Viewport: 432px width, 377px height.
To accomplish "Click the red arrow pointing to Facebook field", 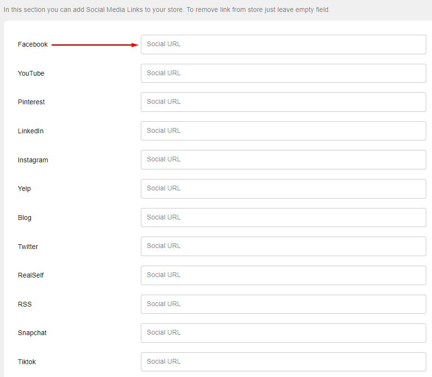I will click(95, 45).
